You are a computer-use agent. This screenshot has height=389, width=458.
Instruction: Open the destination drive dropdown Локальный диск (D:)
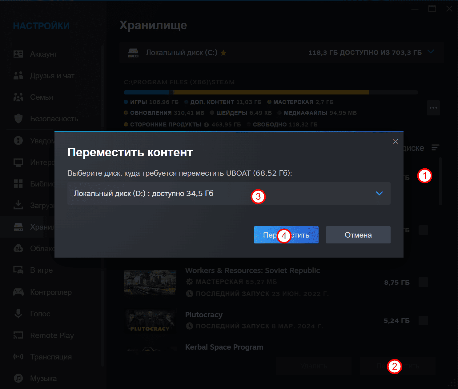(x=229, y=193)
